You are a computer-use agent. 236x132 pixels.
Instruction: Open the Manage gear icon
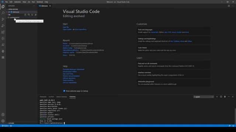(3, 121)
